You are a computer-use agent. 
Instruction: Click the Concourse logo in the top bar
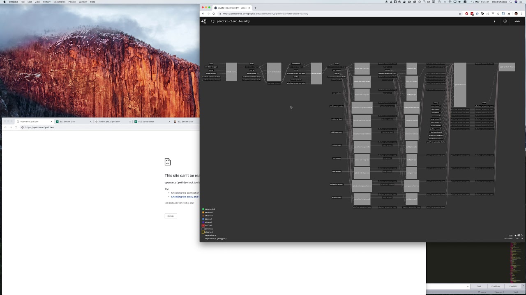tap(204, 21)
